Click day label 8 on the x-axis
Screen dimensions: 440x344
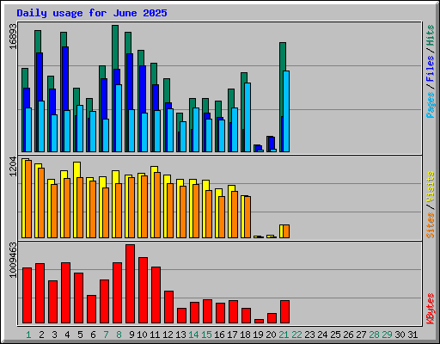[119, 335]
